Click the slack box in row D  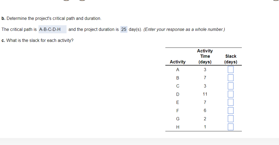tap(231, 94)
